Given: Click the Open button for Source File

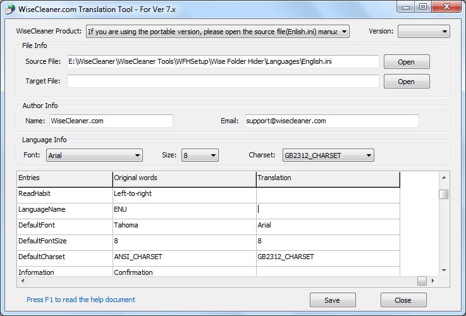Looking at the screenshot, I should 407,62.
